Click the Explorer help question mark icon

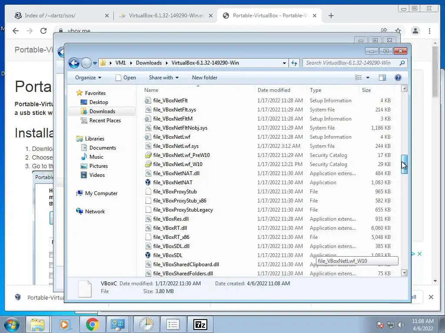click(x=398, y=78)
